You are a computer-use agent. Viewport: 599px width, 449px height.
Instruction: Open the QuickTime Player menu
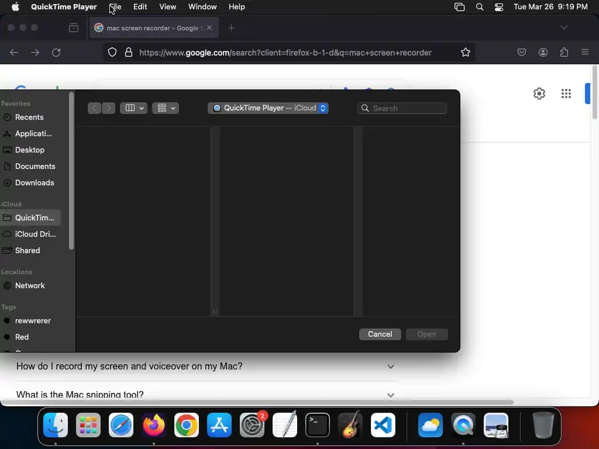click(x=64, y=7)
